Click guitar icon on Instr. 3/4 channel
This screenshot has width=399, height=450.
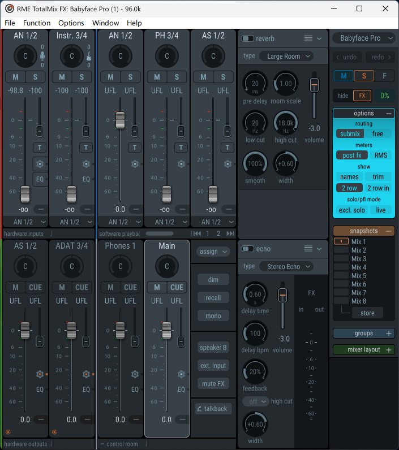(x=89, y=57)
